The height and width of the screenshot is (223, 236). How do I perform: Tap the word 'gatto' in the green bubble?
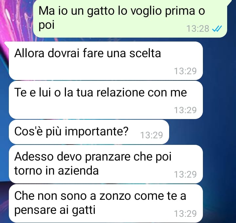[101, 11]
